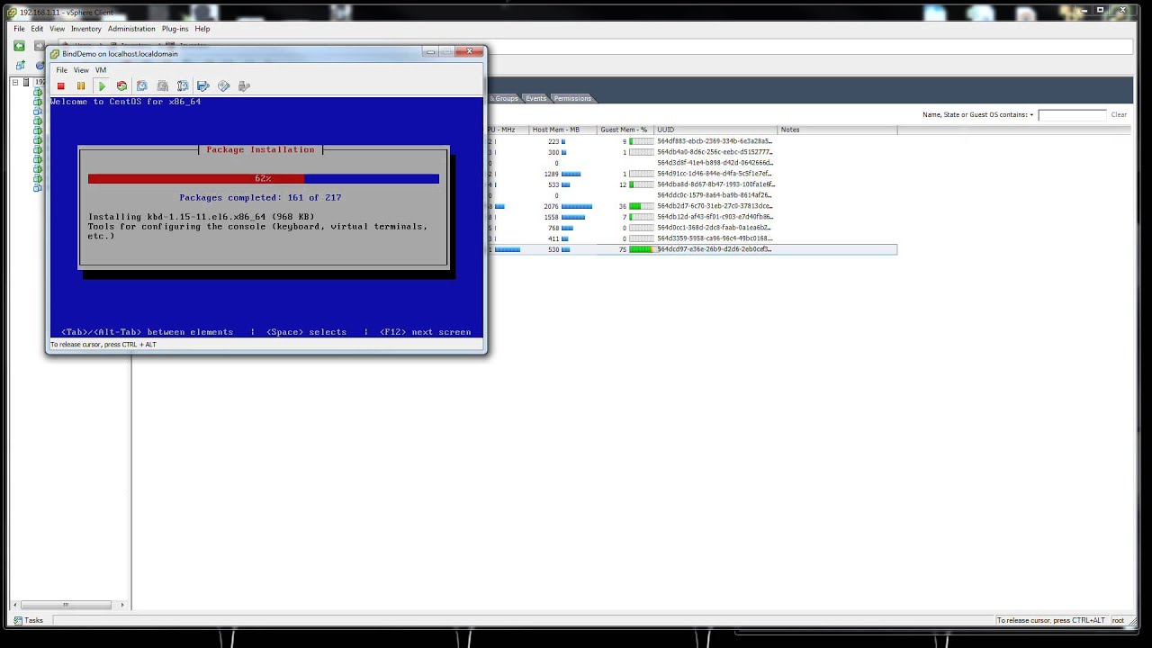Open the VM menu in BindDemo console
Screen dimensions: 1152x648
pyautogui.click(x=101, y=70)
